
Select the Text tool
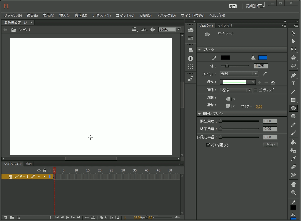click(x=293, y=84)
